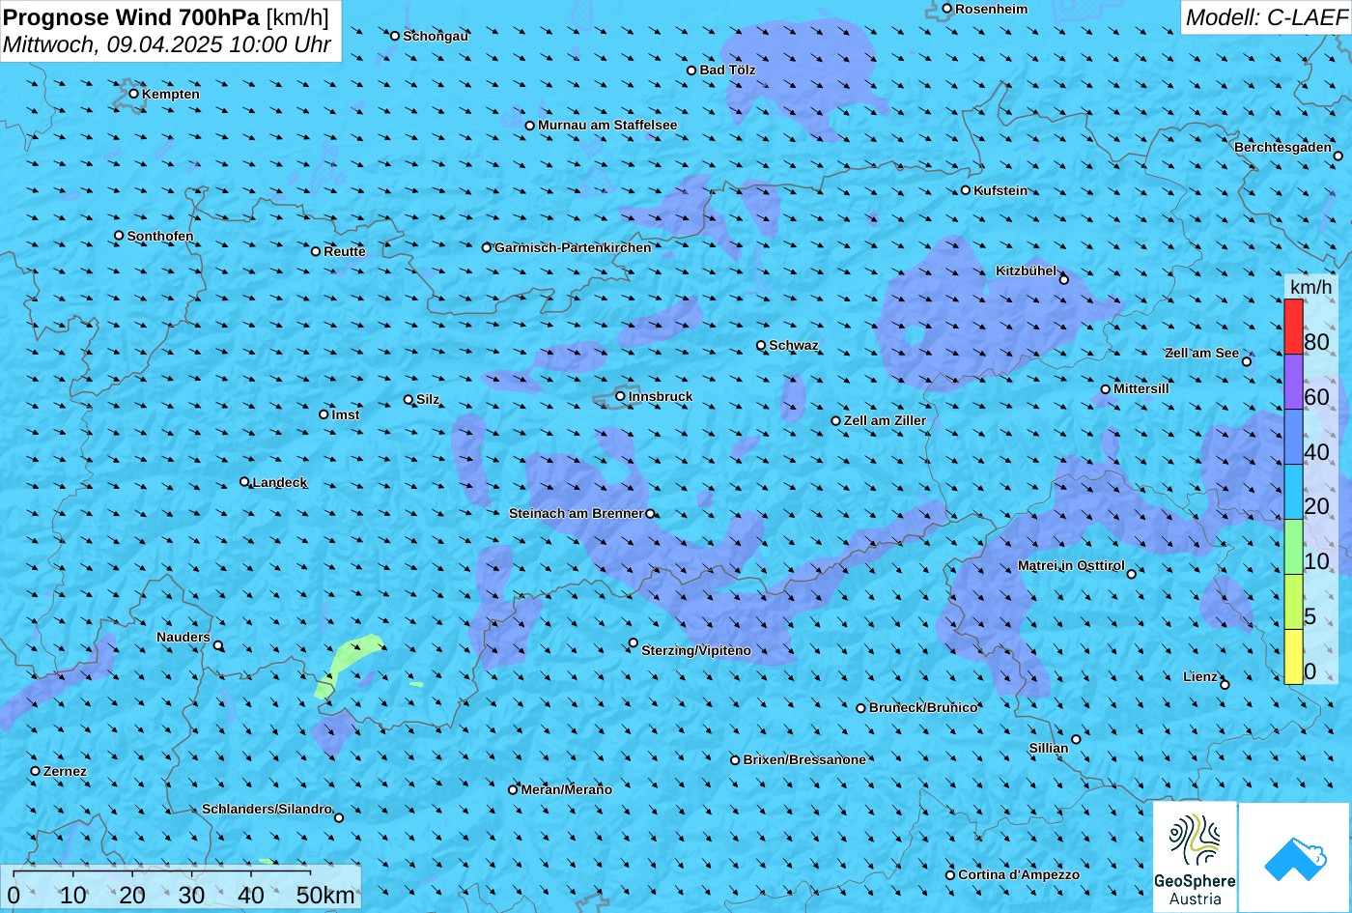This screenshot has height=913, width=1352.
Task: Click the 'Garmisch-Partenkirchen' label
Action: point(573,248)
